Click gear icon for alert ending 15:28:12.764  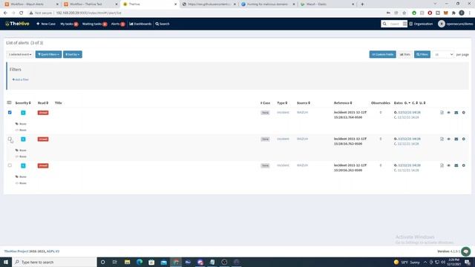tap(463, 113)
